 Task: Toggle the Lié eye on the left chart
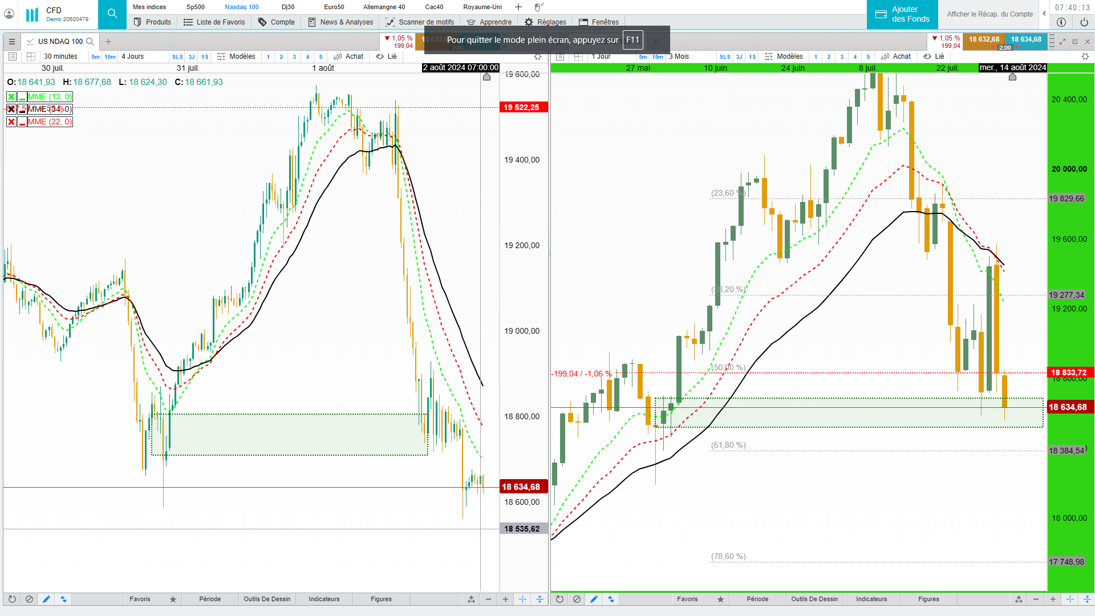point(380,56)
